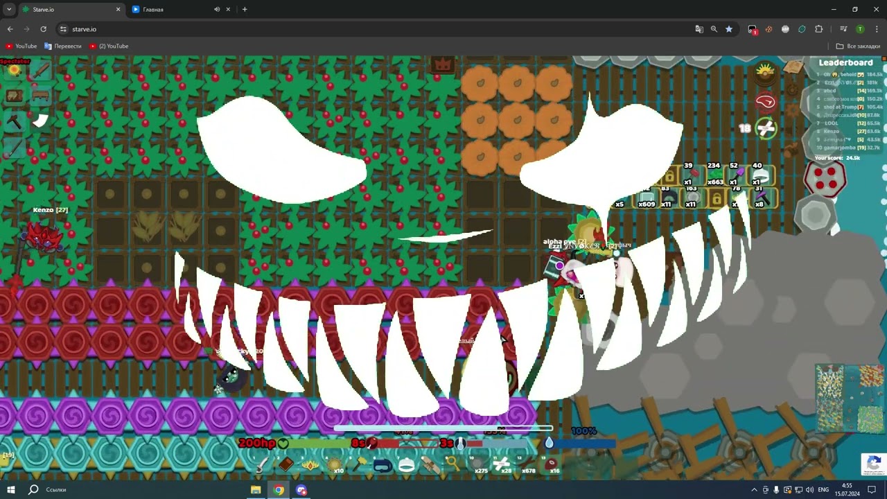
Task: Craft the wooden spear recipe
Action: click(x=15, y=148)
